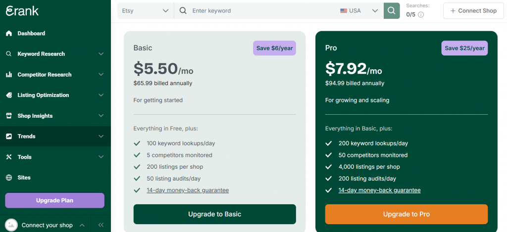
Task: Open the Trends menu item
Action: (x=27, y=137)
